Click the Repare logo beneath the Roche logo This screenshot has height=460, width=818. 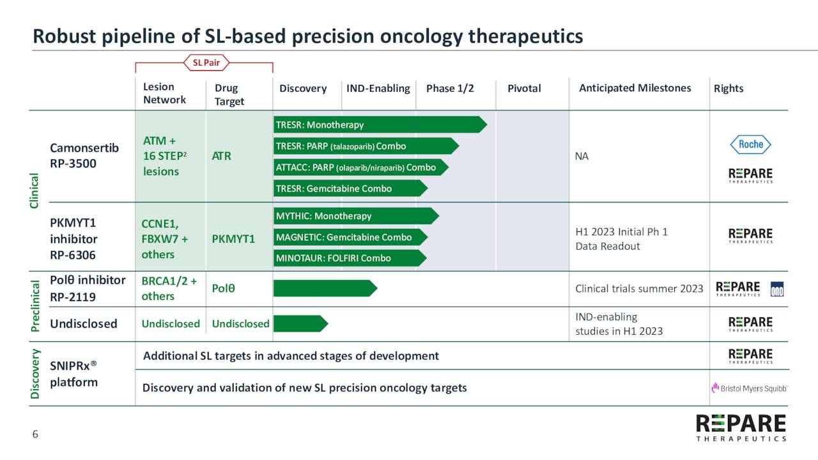pyautogui.click(x=750, y=175)
